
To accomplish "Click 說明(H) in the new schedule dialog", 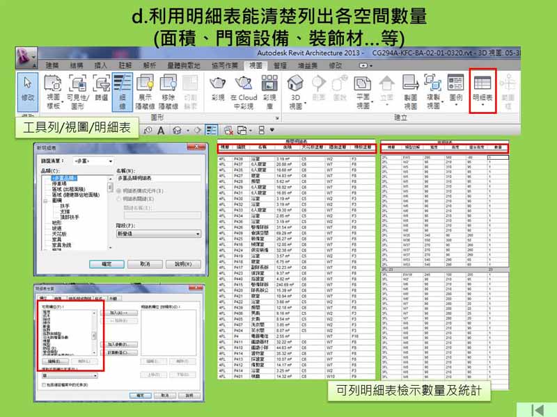I will (183, 264).
